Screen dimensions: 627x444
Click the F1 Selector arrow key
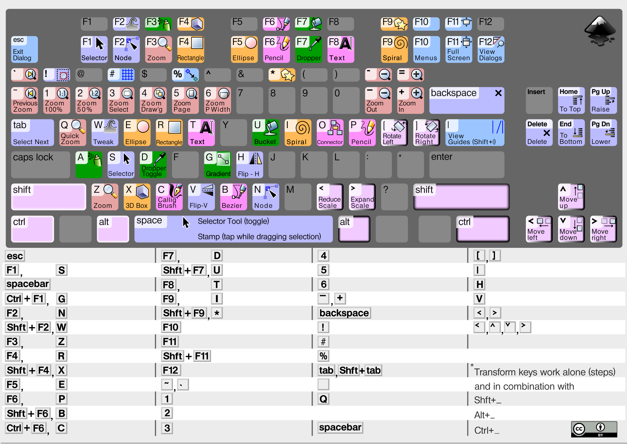point(94,49)
